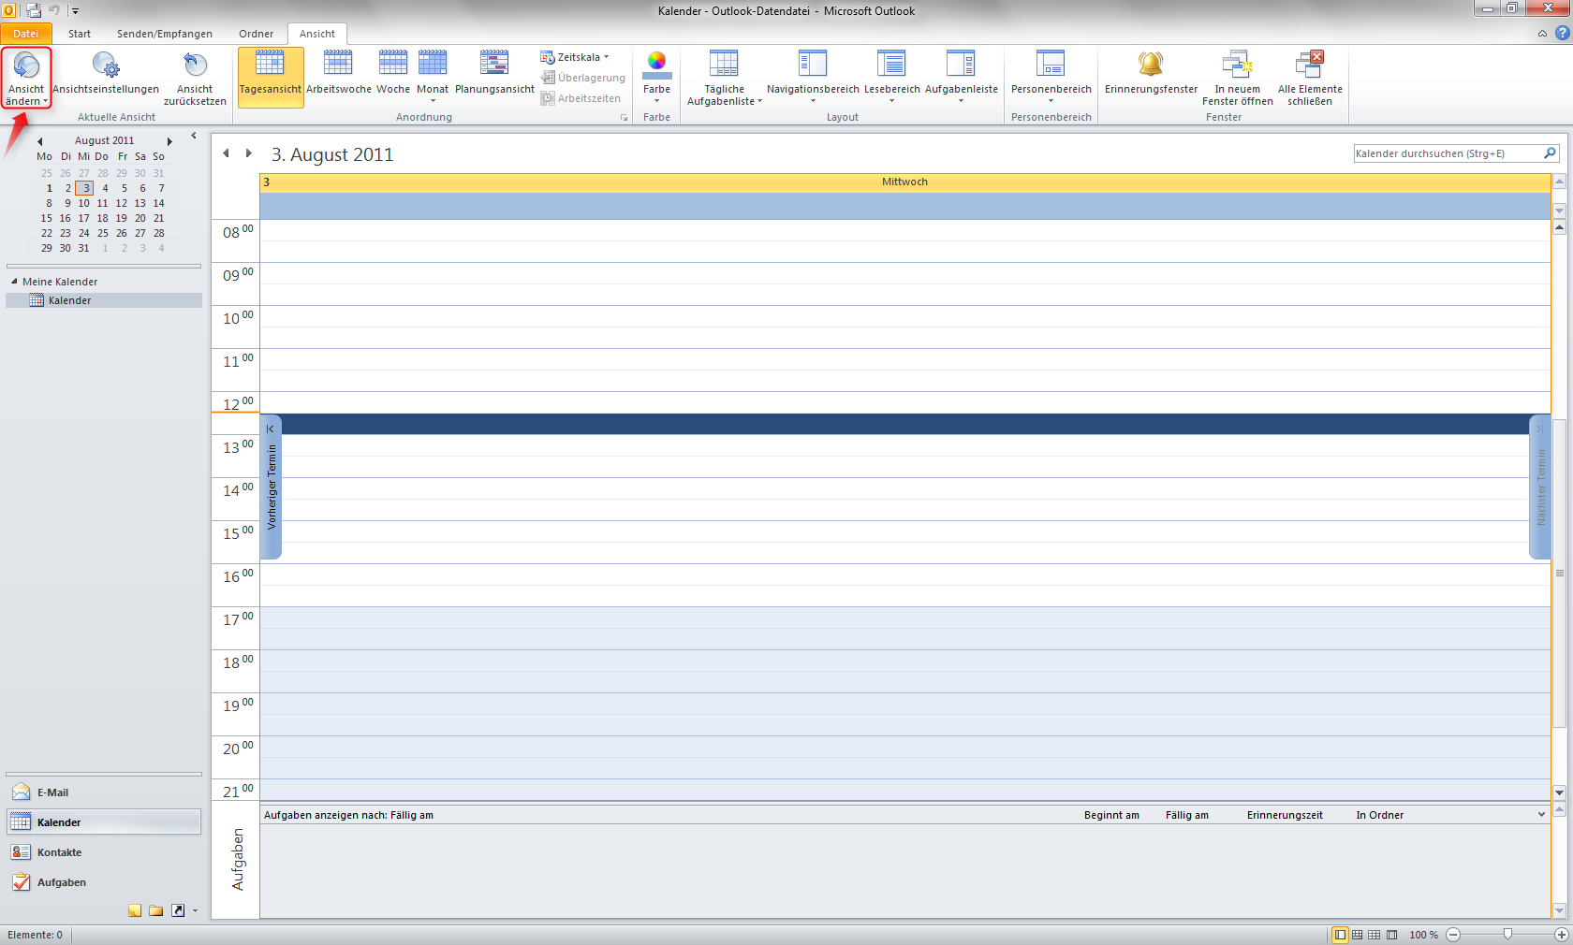Open the Farbe dropdown
This screenshot has height=945, width=1573.
click(656, 75)
